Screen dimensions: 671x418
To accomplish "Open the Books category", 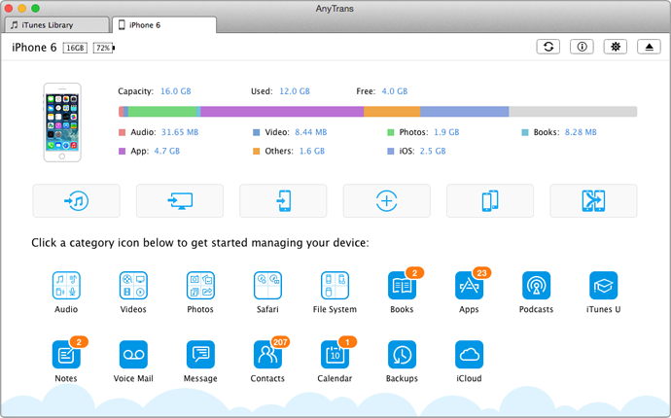I will pyautogui.click(x=402, y=286).
